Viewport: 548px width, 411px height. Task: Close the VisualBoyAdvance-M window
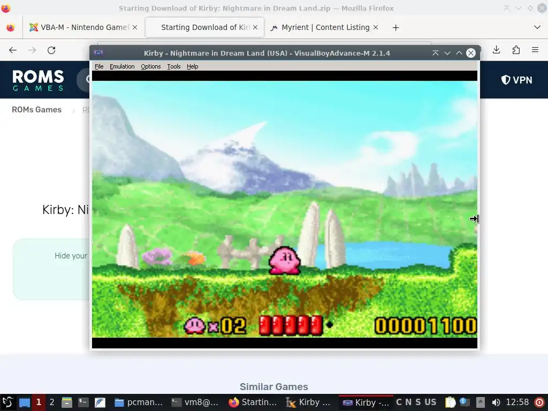[x=471, y=53]
